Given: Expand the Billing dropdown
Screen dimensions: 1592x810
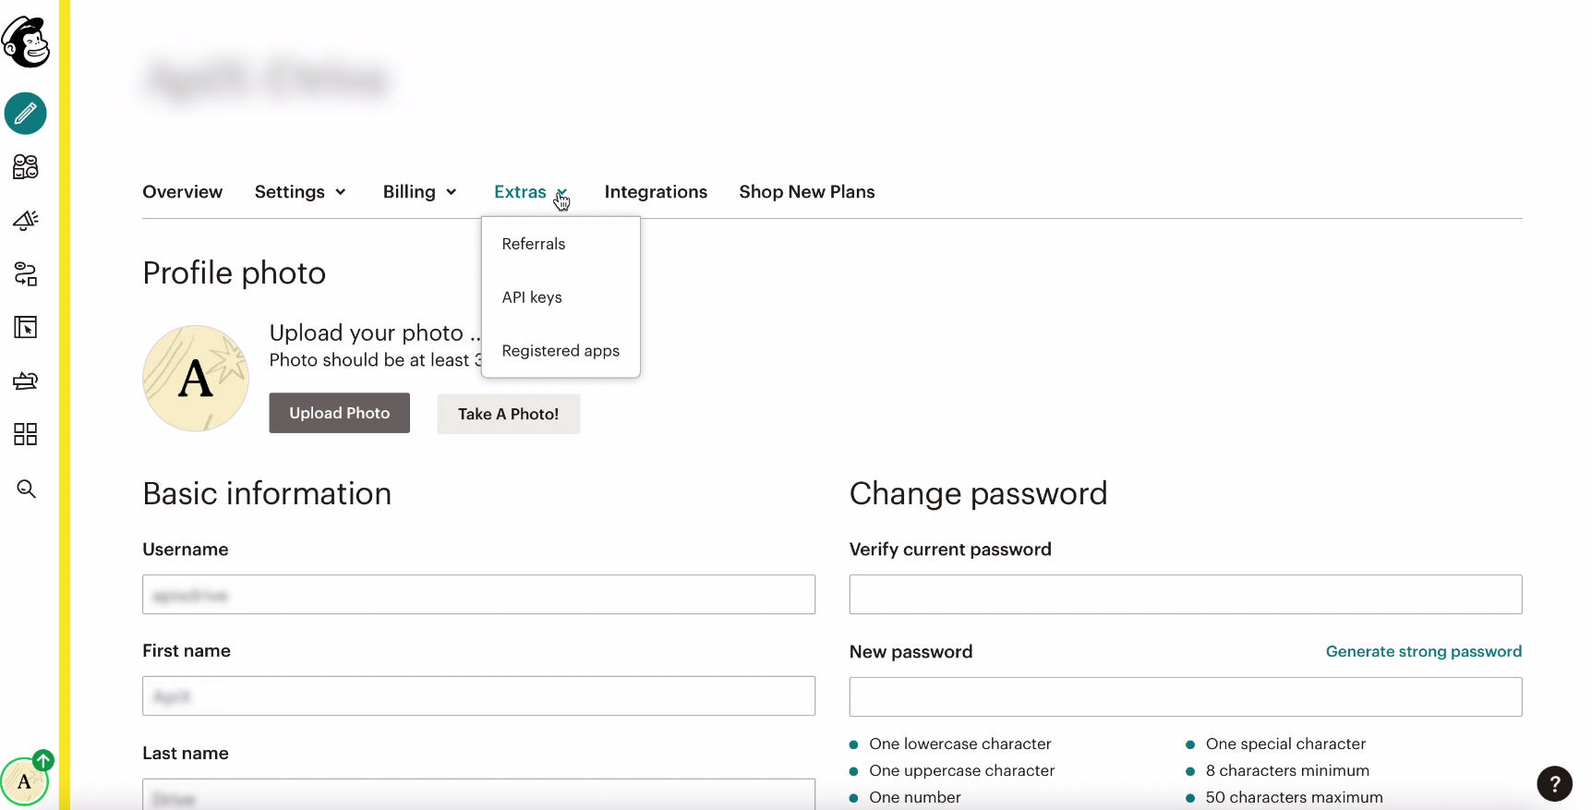Looking at the screenshot, I should pyautogui.click(x=420, y=192).
